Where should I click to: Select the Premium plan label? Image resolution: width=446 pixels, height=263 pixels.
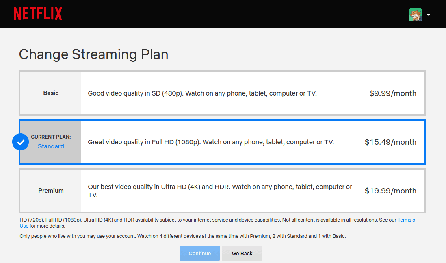point(51,190)
